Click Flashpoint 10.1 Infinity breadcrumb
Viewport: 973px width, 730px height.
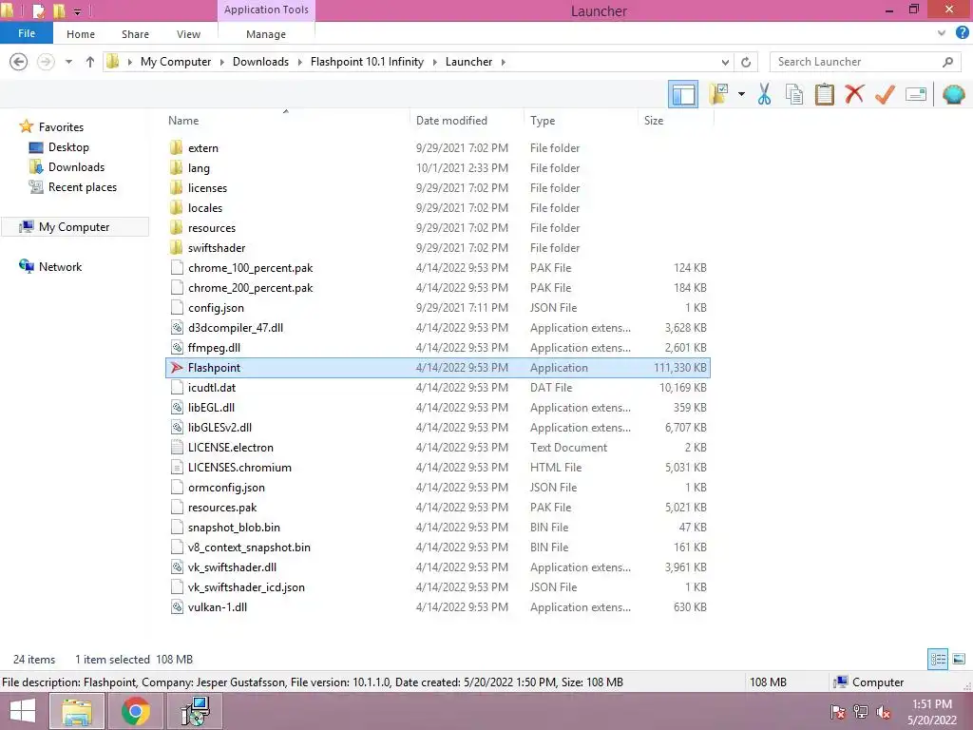pos(367,62)
